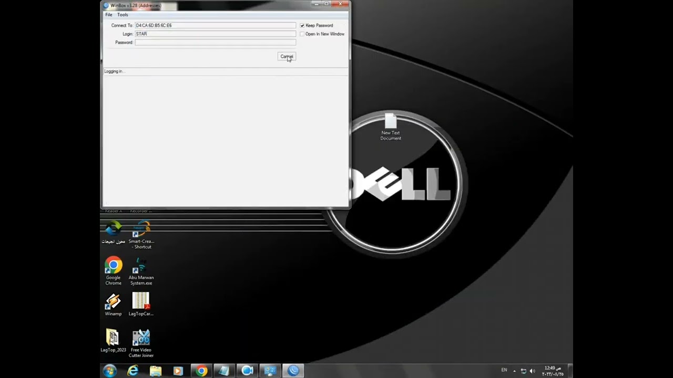
Task: Click the Show desktop button
Action: click(570, 371)
